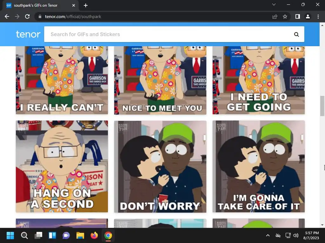This screenshot has height=243, width=325.
Task: Toggle the browser side panel
Action: 298,16
